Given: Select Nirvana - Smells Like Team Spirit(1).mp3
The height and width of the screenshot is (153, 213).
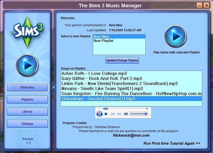Looking at the screenshot, I should 131,88.
